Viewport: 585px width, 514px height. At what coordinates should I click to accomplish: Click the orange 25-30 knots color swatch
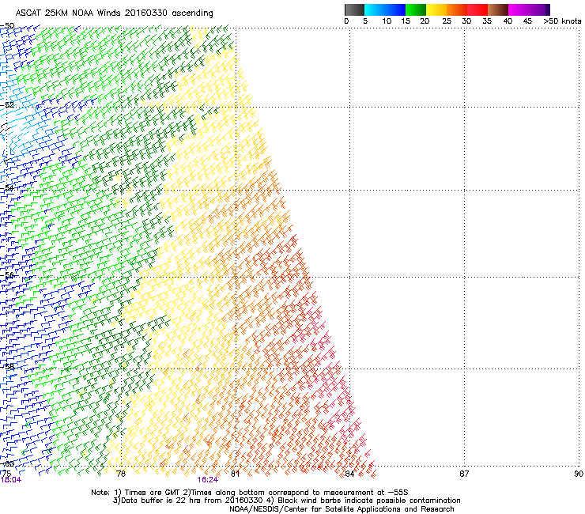point(456,9)
